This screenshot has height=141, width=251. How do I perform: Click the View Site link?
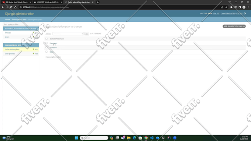click(x=216, y=13)
